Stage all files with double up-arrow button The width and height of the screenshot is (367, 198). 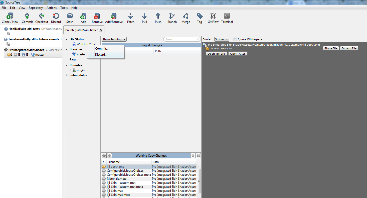pos(104,156)
